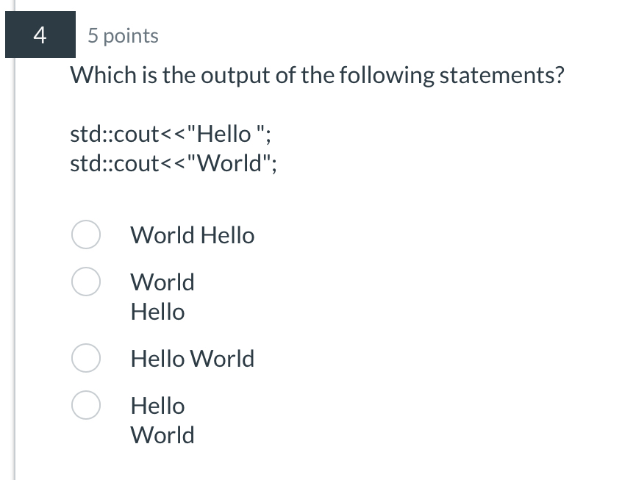Click the "World" string literal in code

[232, 163]
